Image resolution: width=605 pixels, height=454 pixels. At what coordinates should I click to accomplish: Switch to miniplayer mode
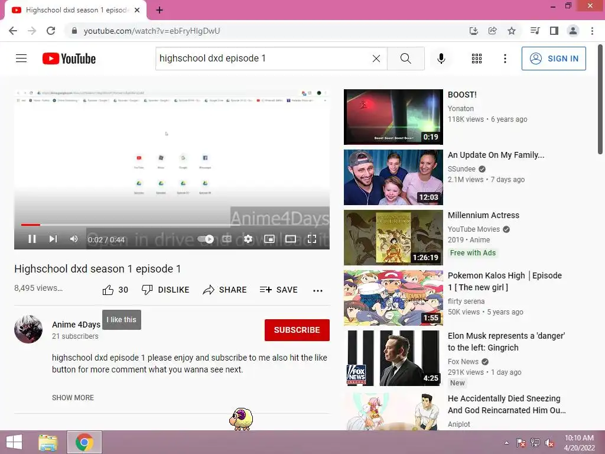point(269,239)
